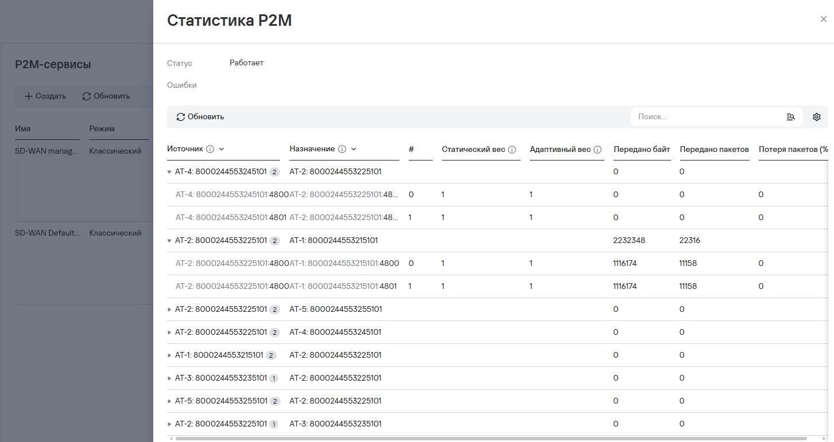The width and height of the screenshot is (834, 442).
Task: Open Источник column sort chevron
Action: click(222, 149)
